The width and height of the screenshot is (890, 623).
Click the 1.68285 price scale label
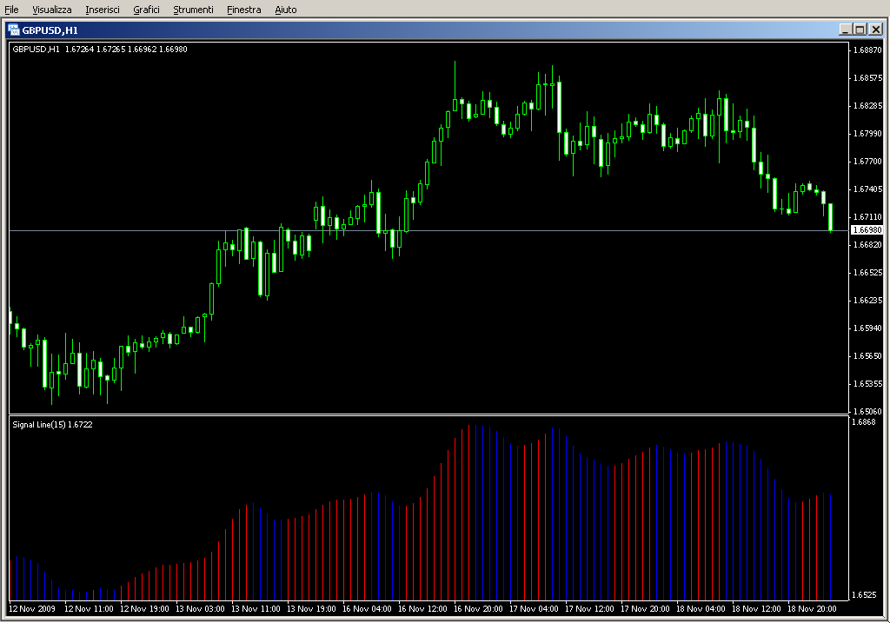click(868, 105)
